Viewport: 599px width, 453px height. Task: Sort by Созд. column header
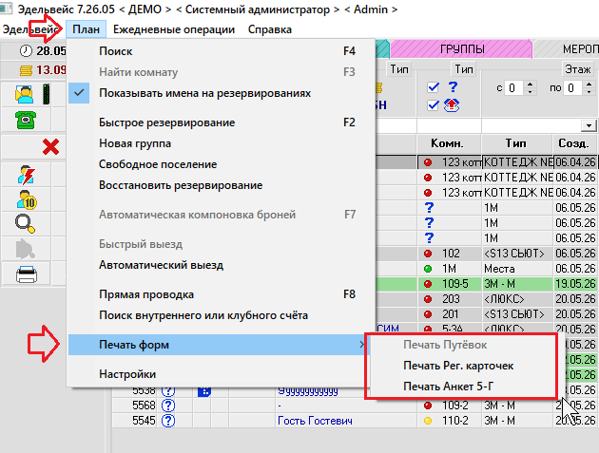[575, 143]
